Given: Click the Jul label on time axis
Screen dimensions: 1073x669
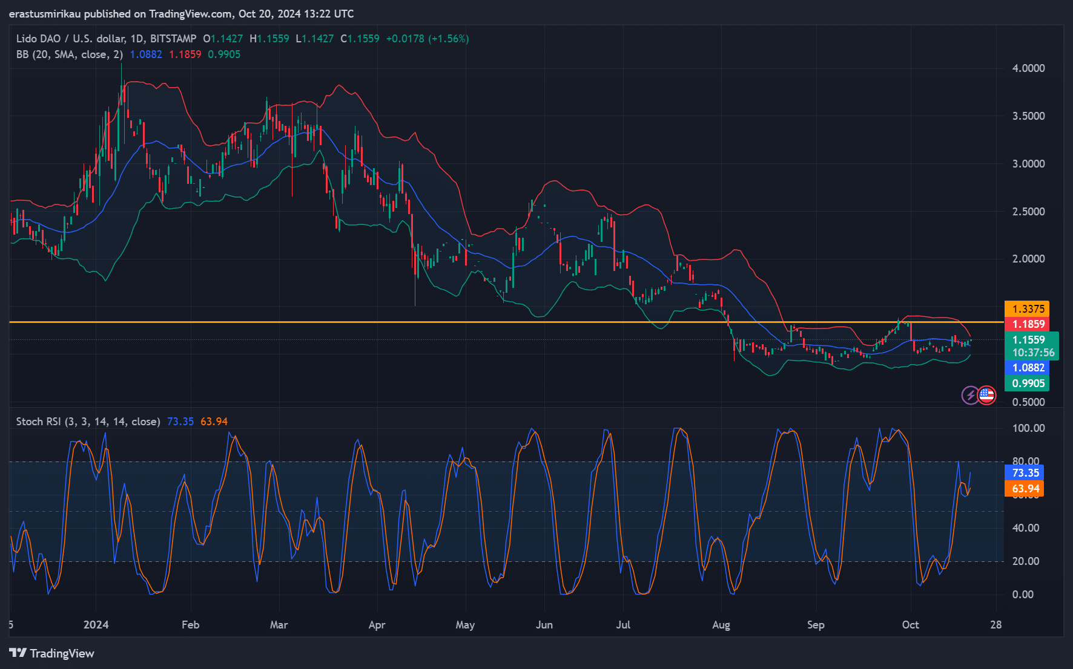Looking at the screenshot, I should (623, 625).
